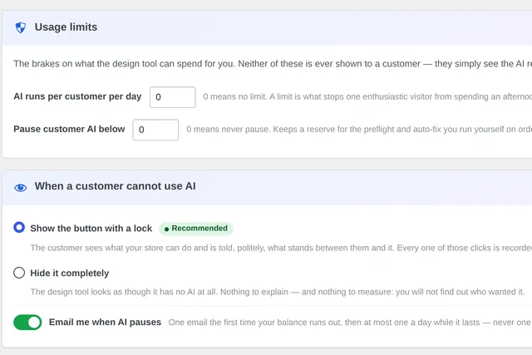This screenshot has width=532, height=355.
Task: Focus the Pause customer AI below field
Action: tap(155, 130)
